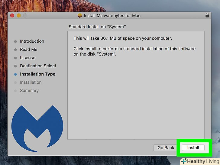Select the Read Me step

click(29, 49)
